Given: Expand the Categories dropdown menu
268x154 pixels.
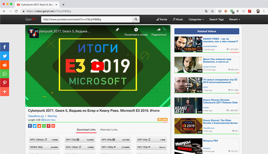Looking at the screenshot, I should tap(196, 19).
